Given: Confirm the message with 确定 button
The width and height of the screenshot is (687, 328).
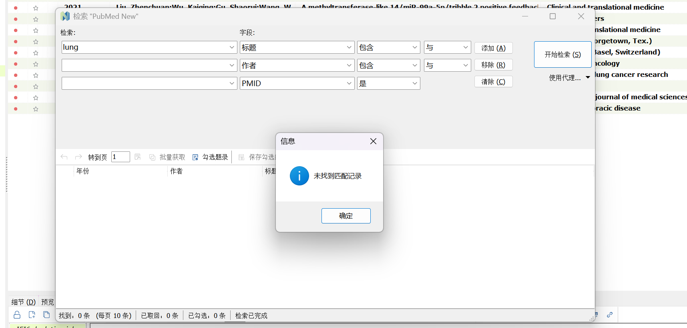Looking at the screenshot, I should click(x=346, y=216).
